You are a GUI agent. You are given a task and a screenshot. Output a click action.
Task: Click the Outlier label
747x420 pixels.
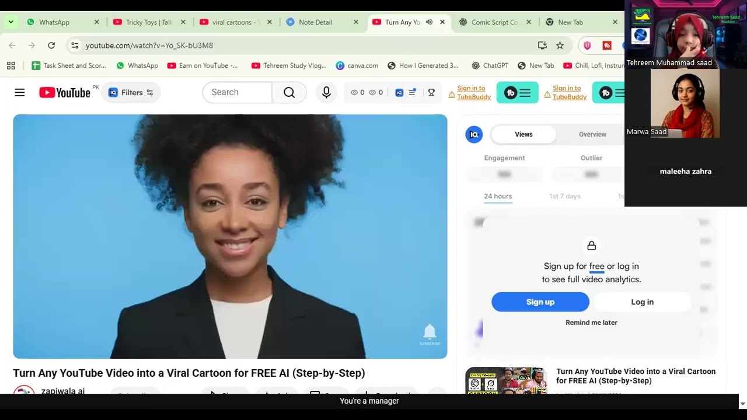click(x=591, y=158)
